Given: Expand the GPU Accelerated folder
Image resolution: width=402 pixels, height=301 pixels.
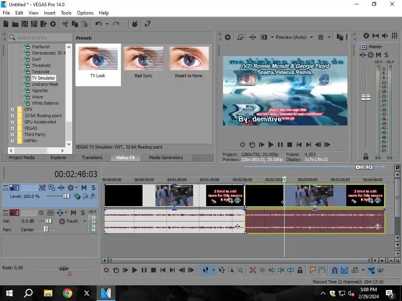Looking at the screenshot, I should pyautogui.click(x=12, y=122).
